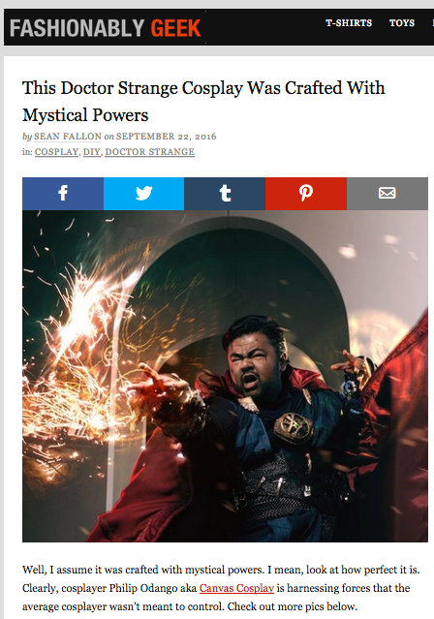
Task: Open the DOCTOR STRANGE category link
Action: coord(149,152)
